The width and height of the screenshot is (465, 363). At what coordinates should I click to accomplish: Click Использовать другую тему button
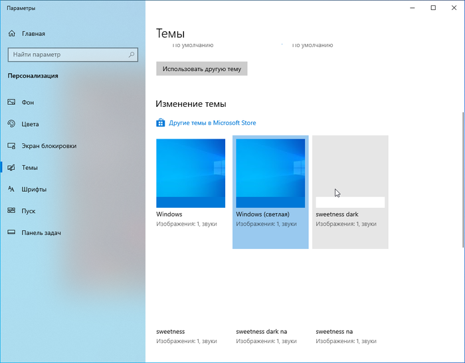202,69
